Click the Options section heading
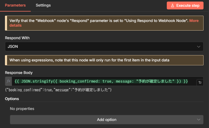This screenshot has height=128, width=209. (x=12, y=99)
